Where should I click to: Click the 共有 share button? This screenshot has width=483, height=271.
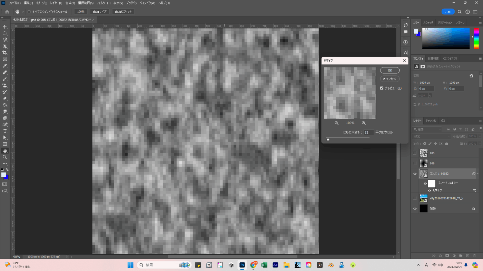[x=448, y=12]
